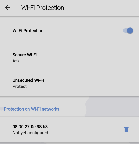
Task: Click empty space right of Secure Wi-Fi row
Action: point(88,58)
